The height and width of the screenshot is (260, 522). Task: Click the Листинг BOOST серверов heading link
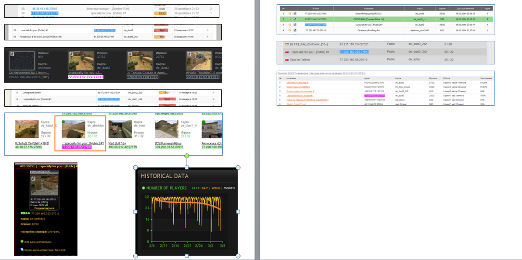tap(321, 73)
